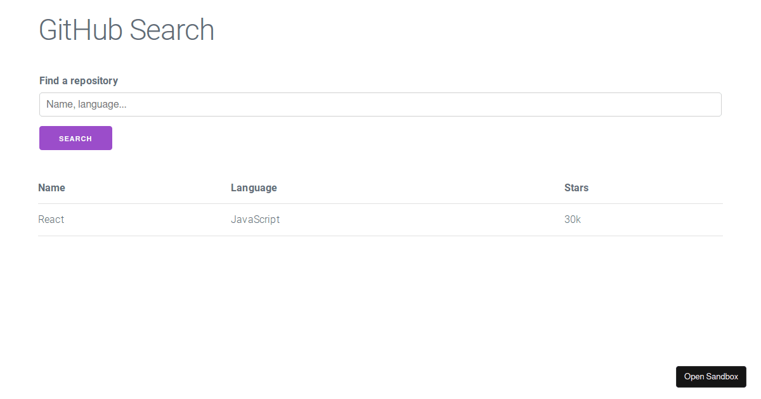Select the Name, language placeholder text box

click(380, 104)
